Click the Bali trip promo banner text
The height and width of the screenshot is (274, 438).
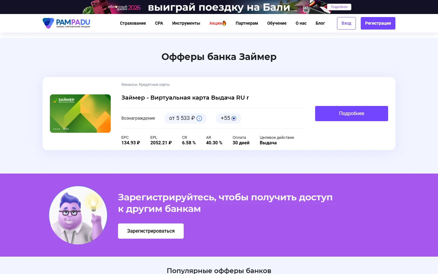(219, 7)
